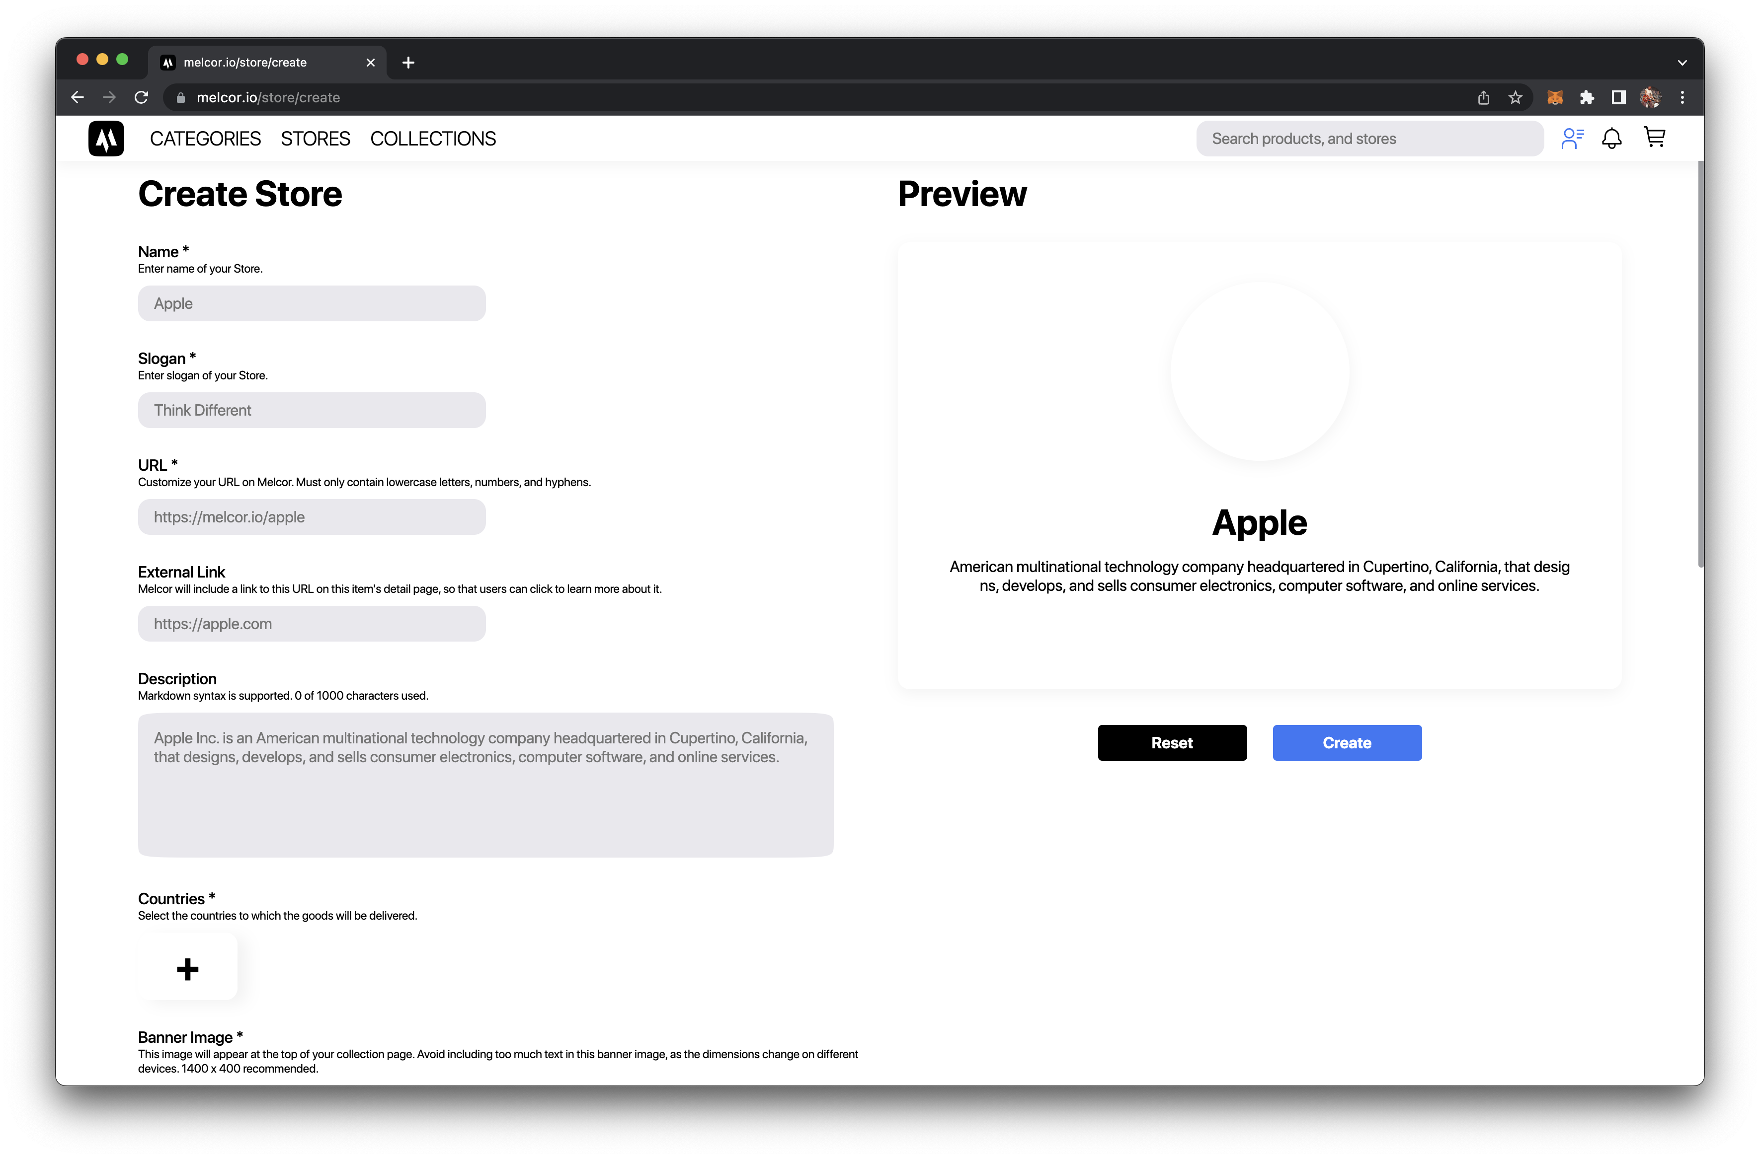Go forward with browser forward arrow

[x=109, y=97]
